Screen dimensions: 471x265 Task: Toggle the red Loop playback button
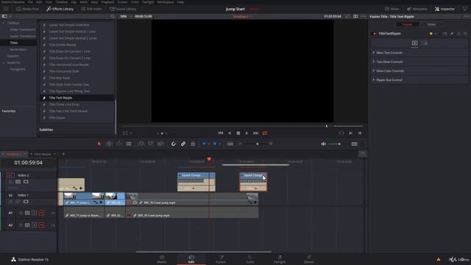click(x=265, y=133)
